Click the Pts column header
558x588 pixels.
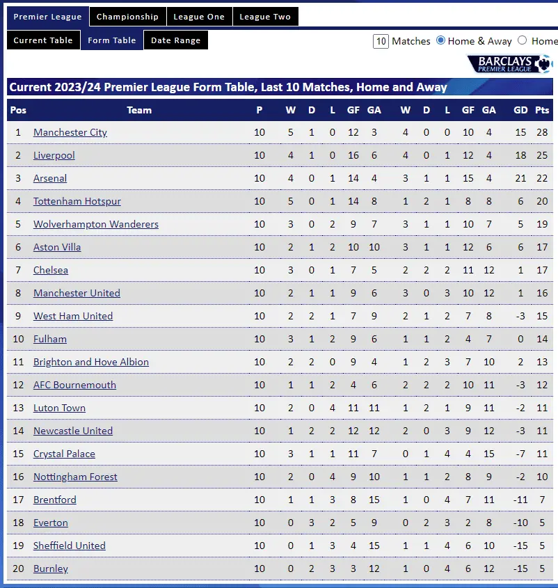pos(542,110)
